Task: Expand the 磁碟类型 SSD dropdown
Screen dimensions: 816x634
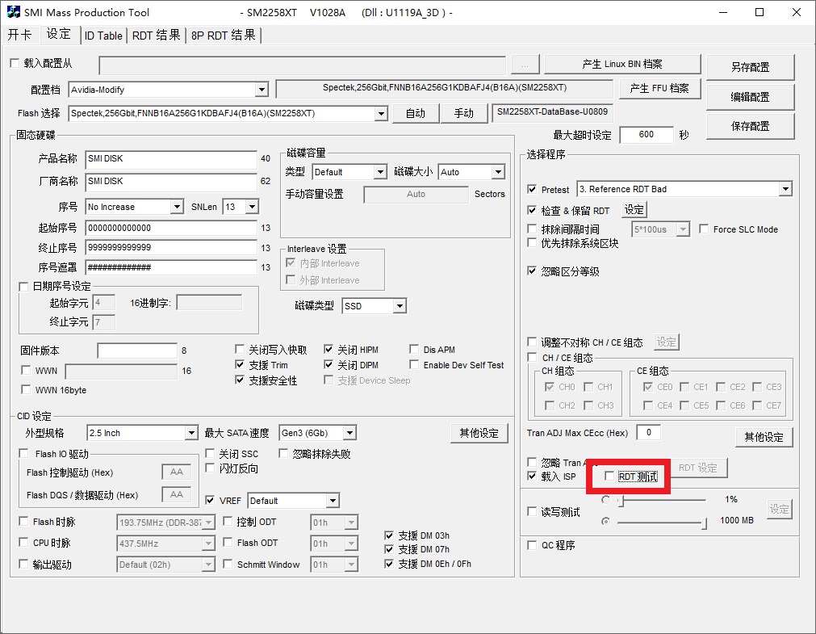Action: (399, 306)
